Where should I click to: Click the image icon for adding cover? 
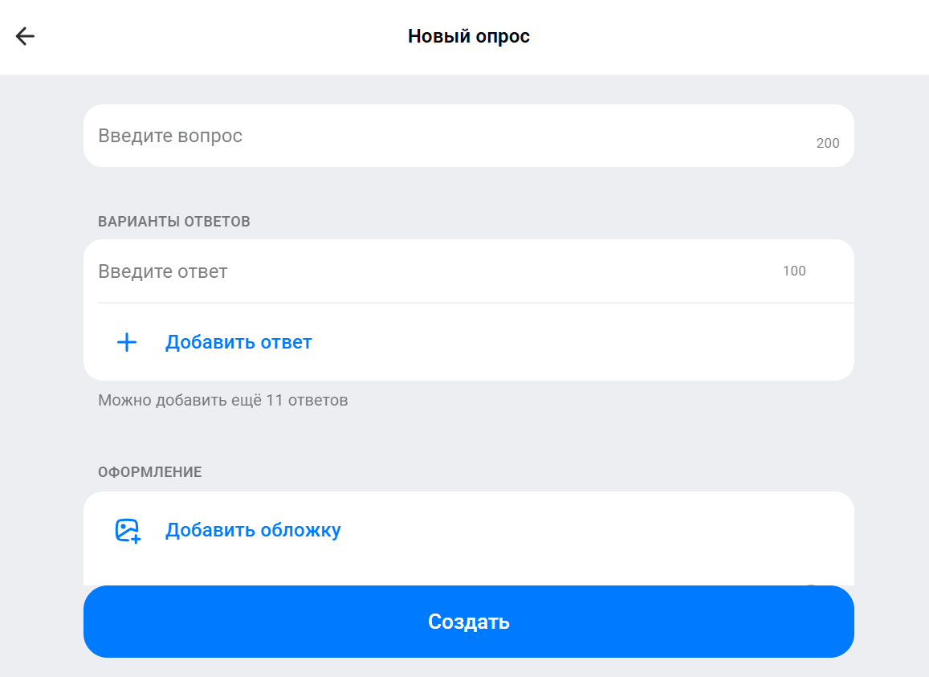(128, 531)
